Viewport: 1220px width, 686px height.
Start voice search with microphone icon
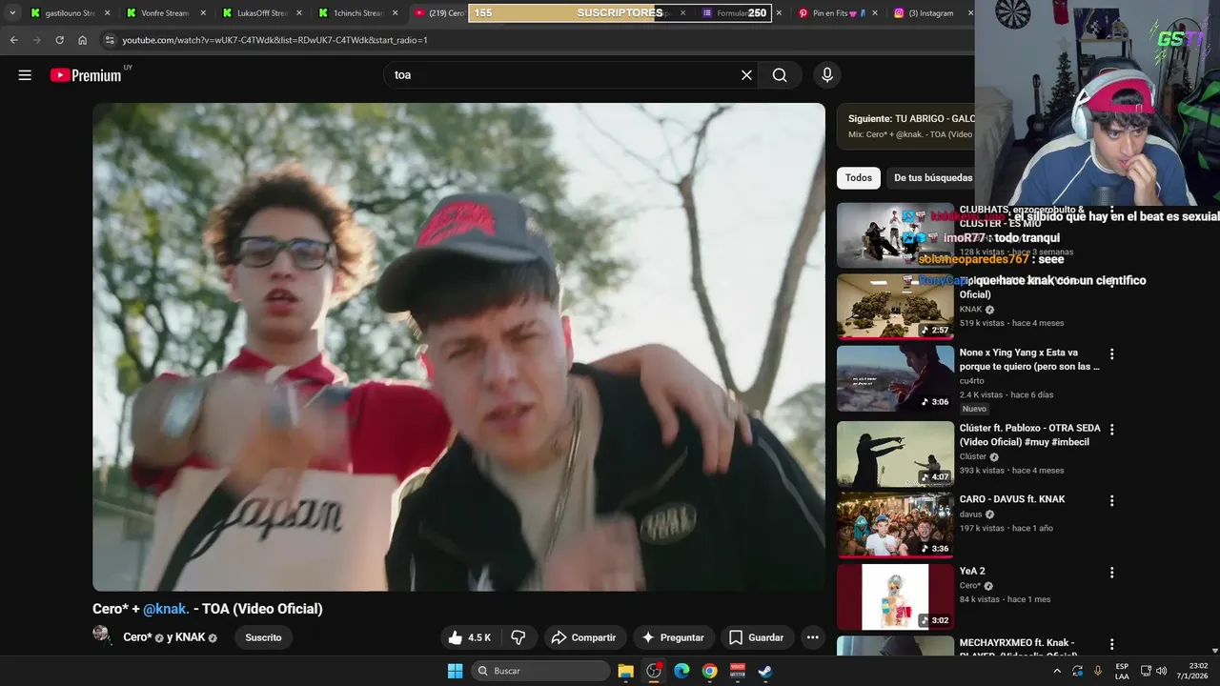click(x=826, y=75)
